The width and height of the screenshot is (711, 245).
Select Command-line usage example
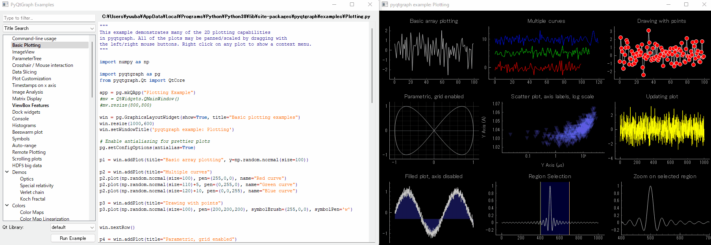(x=34, y=39)
